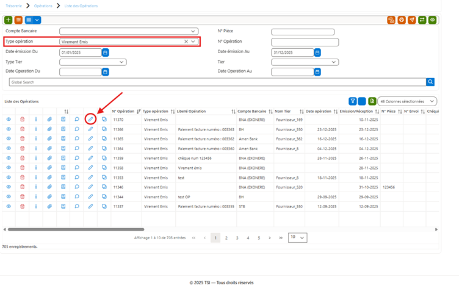Clear the Virement Emis type selection
The image size is (459, 288).
tap(186, 41)
